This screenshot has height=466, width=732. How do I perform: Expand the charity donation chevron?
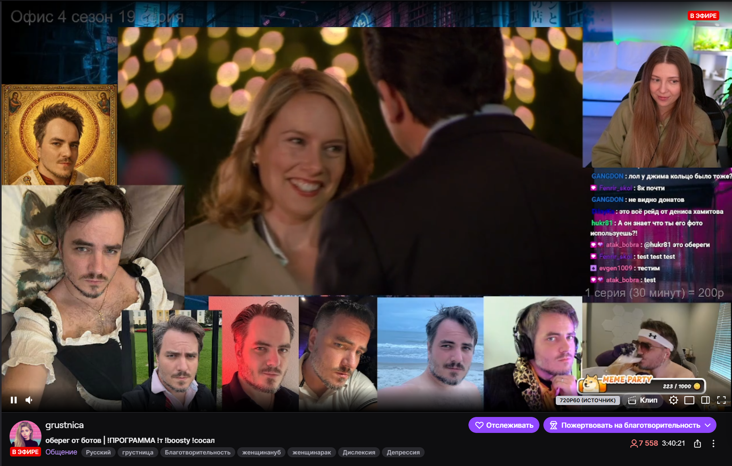tap(708, 425)
